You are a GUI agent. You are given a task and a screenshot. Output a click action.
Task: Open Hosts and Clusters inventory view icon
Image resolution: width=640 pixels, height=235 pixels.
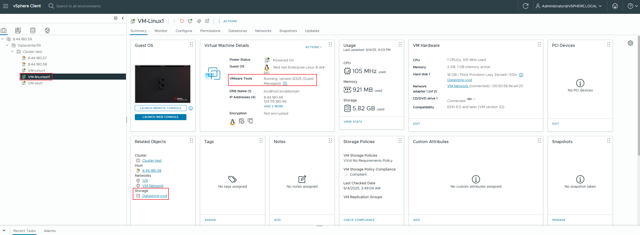click(x=4, y=30)
